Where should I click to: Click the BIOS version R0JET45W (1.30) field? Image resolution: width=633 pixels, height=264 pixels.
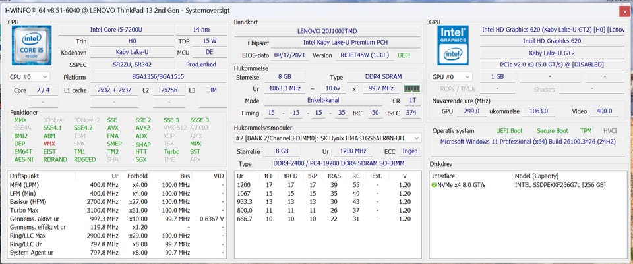click(x=365, y=55)
